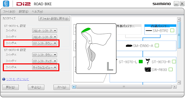
Task: Click the Di2 logo in header
Action: pyautogui.click(x=24, y=4)
